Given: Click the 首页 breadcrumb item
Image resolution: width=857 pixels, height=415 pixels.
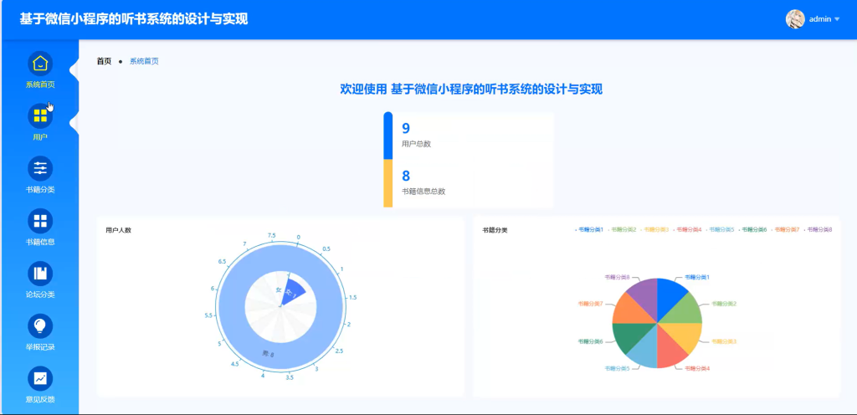Looking at the screenshot, I should coord(104,62).
